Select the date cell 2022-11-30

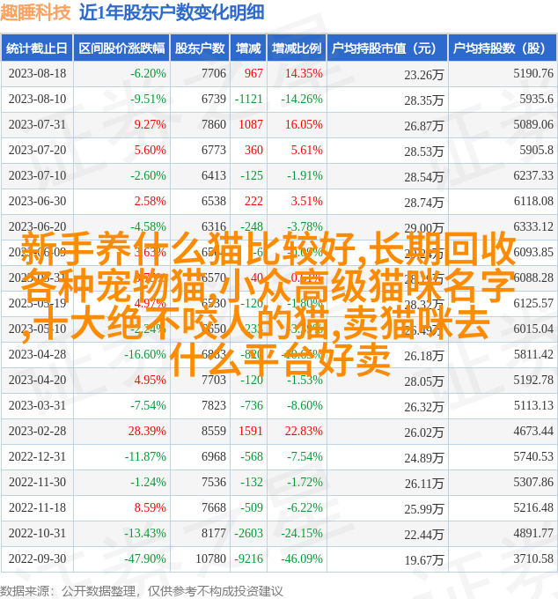(37, 483)
